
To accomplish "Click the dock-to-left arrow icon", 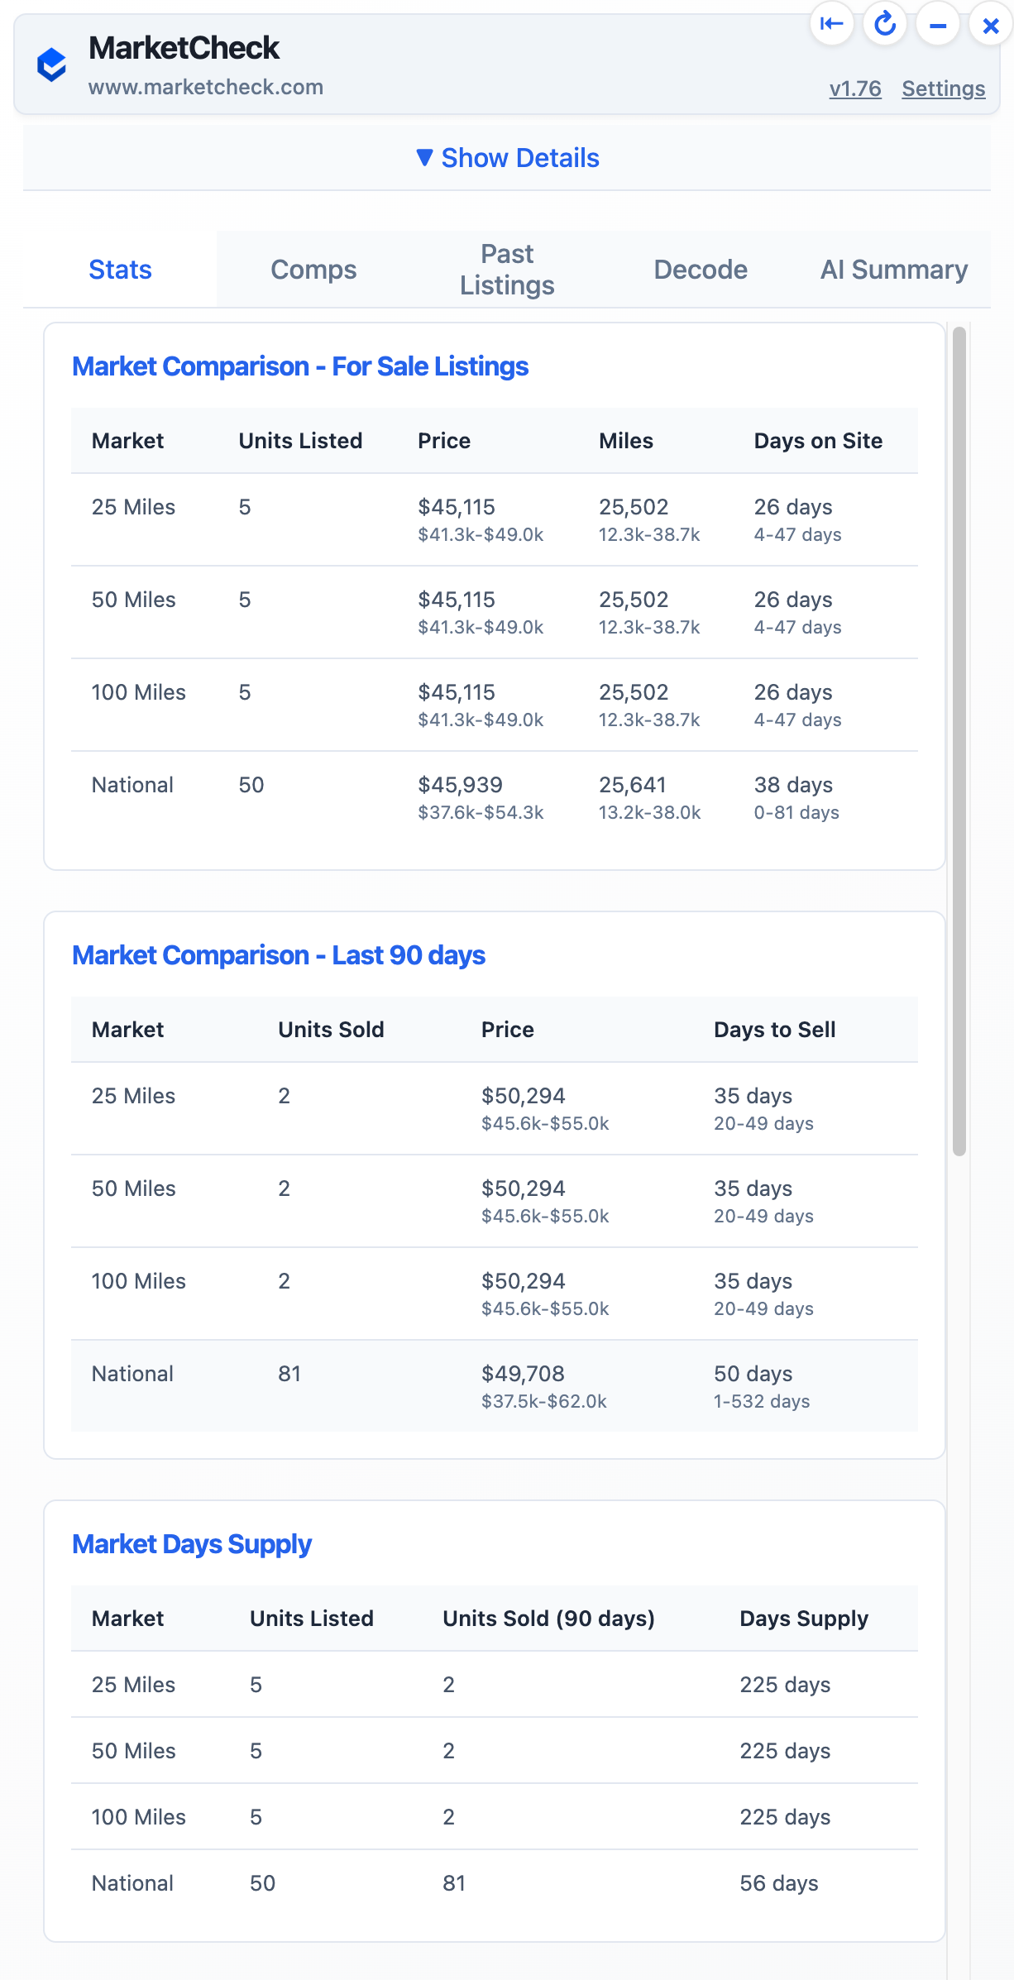I will pyautogui.click(x=831, y=25).
